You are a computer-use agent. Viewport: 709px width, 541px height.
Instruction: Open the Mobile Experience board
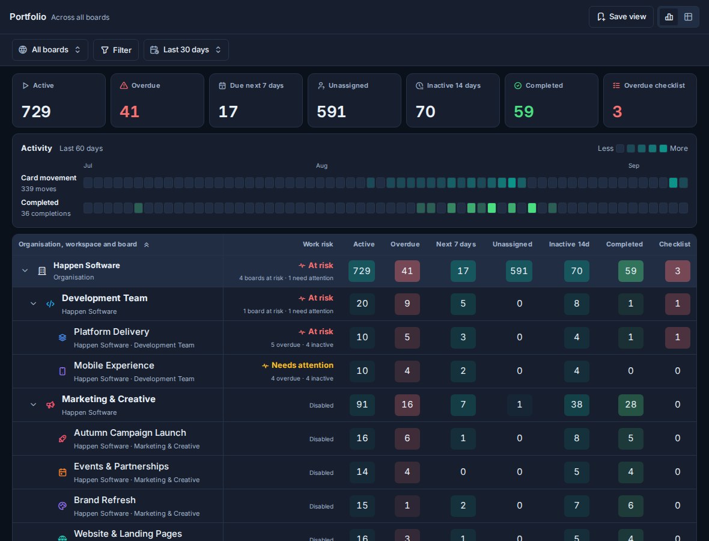[114, 365]
